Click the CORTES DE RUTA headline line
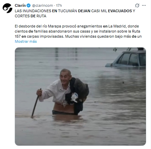Screen dimensions: 151x149 click(31, 16)
